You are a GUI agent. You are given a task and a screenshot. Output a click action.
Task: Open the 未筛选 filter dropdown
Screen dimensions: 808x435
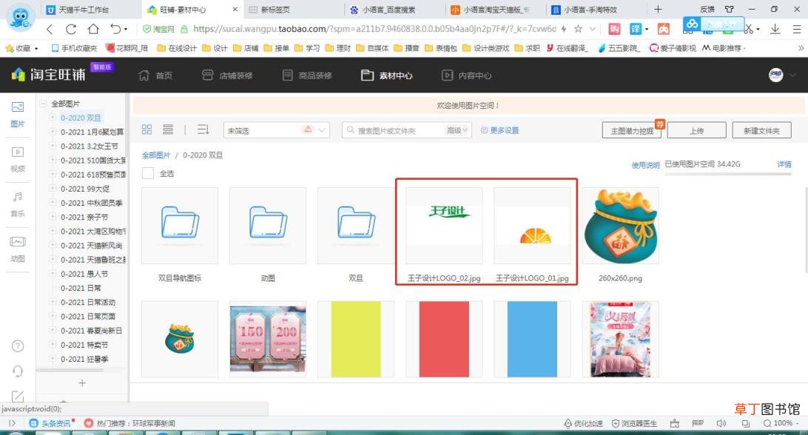(276, 130)
